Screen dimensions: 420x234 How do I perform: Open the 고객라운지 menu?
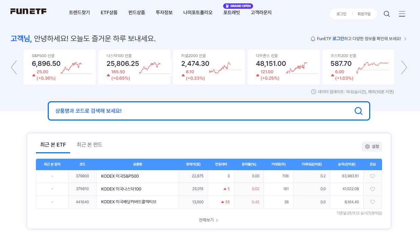tap(261, 12)
